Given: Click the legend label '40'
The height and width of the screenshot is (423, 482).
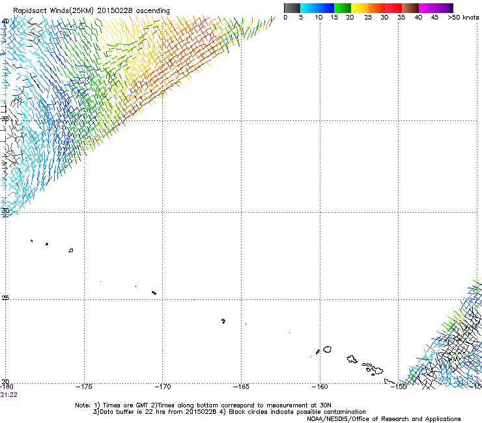Looking at the screenshot, I should (x=419, y=18).
